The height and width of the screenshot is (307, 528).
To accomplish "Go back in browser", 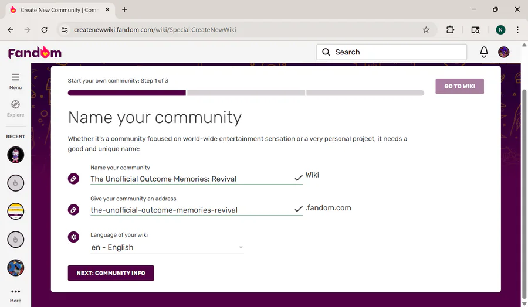I will pos(11,30).
